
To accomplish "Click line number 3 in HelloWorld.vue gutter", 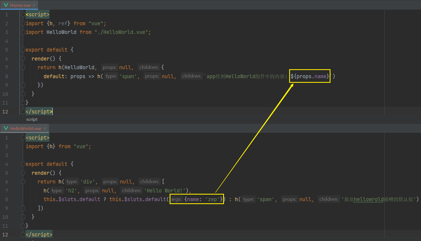I will [x=7, y=156].
